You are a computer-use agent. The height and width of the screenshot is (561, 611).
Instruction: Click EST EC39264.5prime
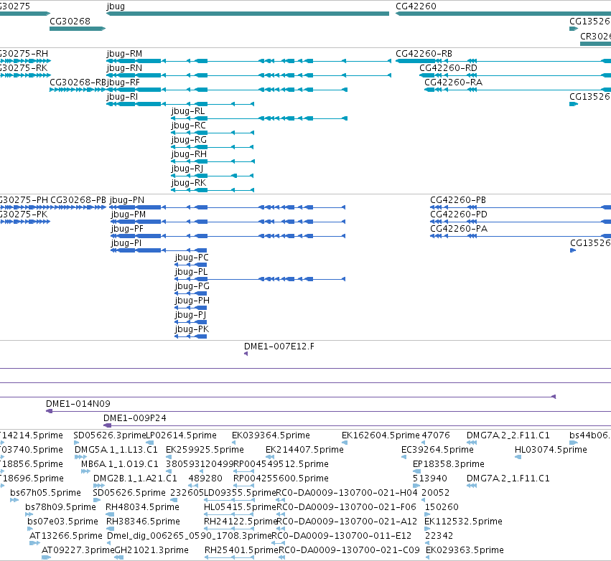(x=437, y=450)
